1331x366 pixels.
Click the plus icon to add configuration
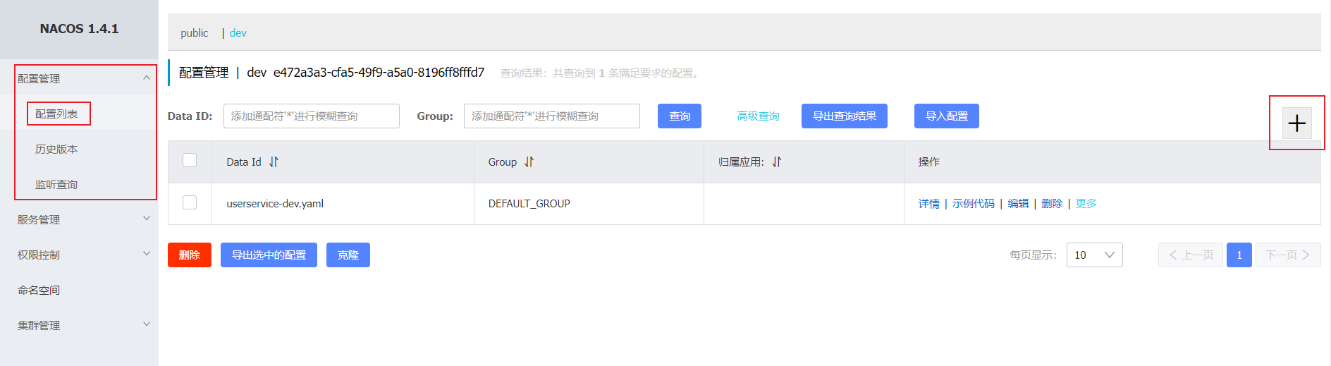point(1296,123)
